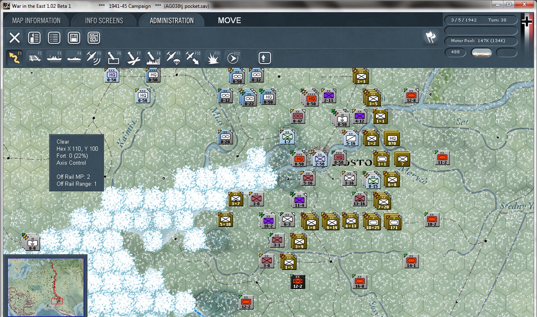
Task: Select F10 air transfer mode
Action: pyautogui.click(x=193, y=58)
